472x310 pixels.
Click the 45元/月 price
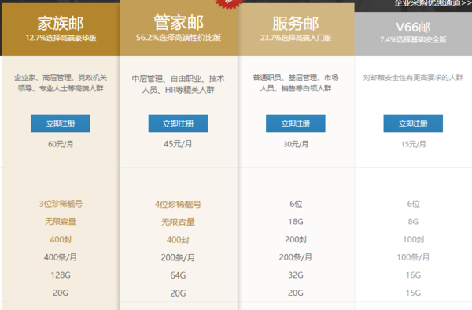click(x=178, y=144)
